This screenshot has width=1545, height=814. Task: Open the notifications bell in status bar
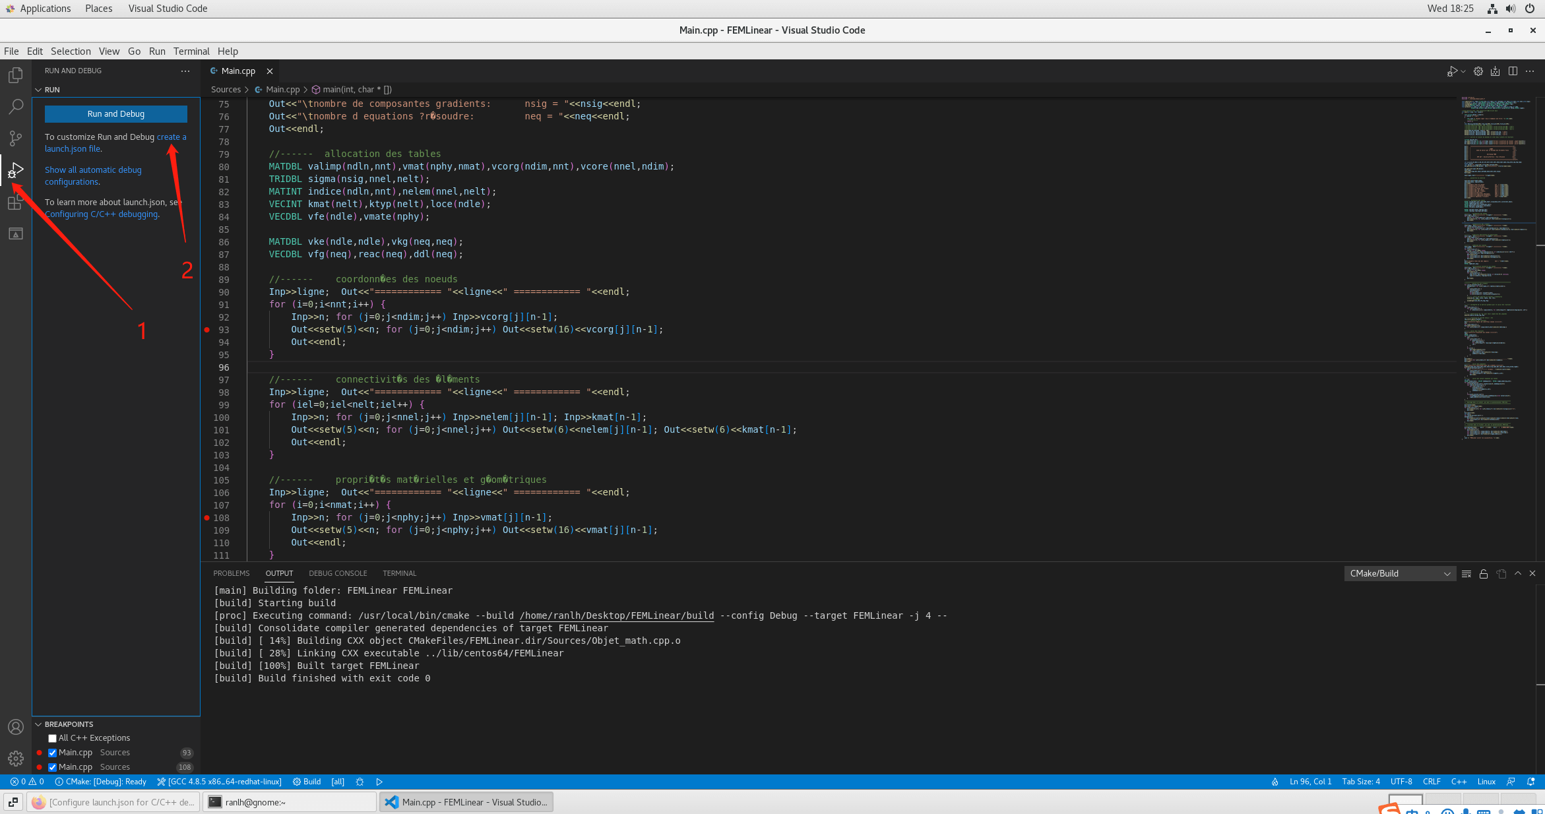coord(1530,782)
